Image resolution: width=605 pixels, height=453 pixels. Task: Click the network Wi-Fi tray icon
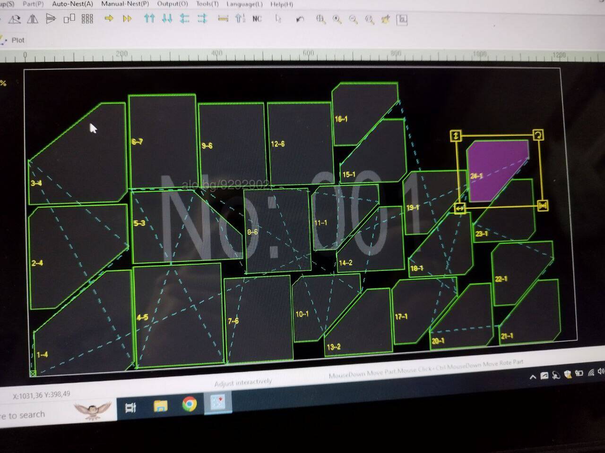(x=591, y=373)
